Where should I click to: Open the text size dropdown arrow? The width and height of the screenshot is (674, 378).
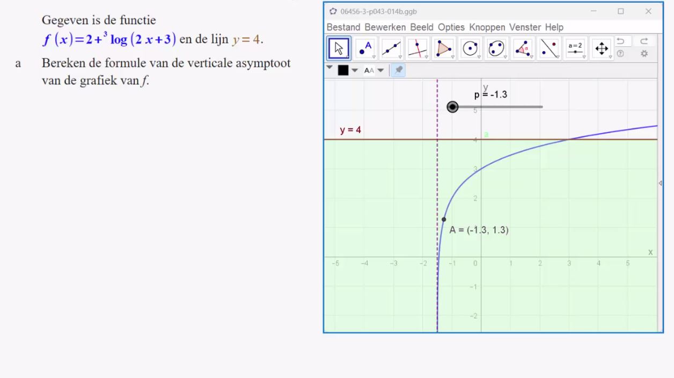381,70
